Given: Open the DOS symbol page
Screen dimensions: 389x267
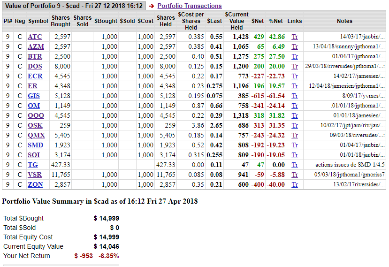Looking at the screenshot, I should click(x=35, y=66).
